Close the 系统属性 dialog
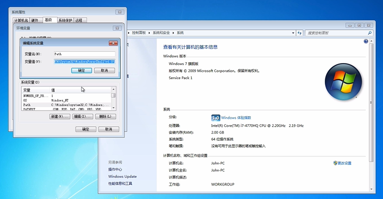The image size is (383, 199). pyautogui.click(x=120, y=12)
